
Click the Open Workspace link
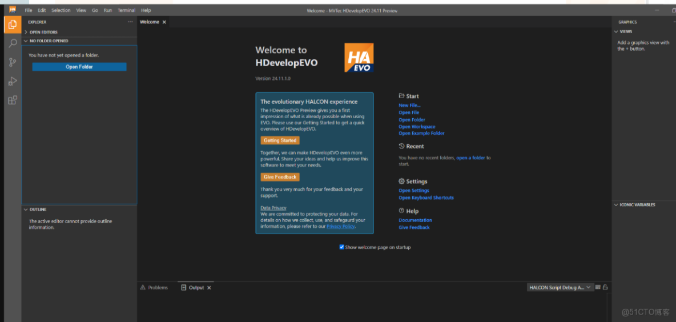click(417, 127)
